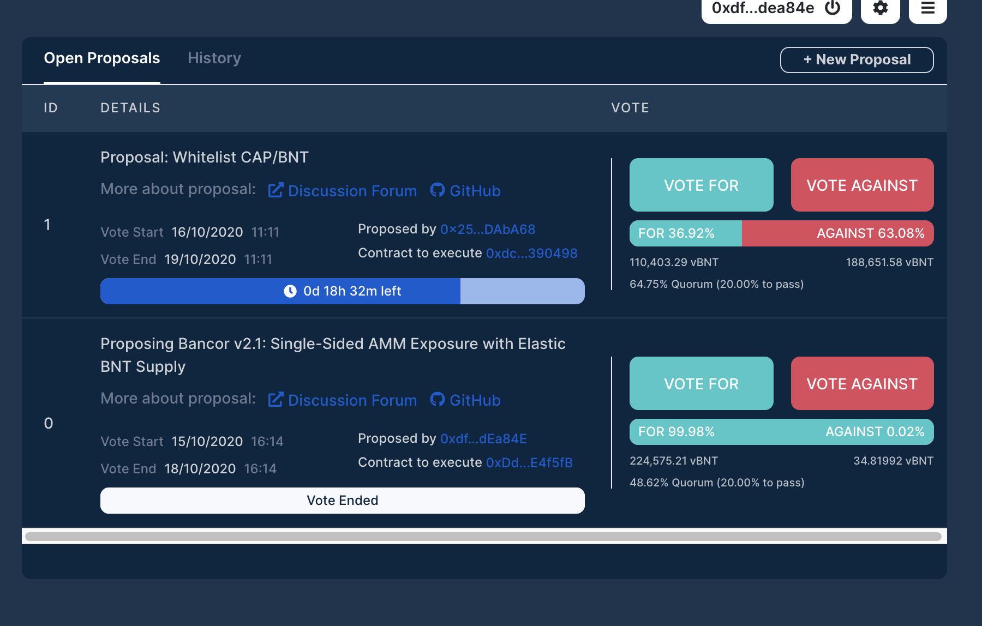This screenshot has width=982, height=626.
Task: Click the clock icon in the countdown bar
Action: click(291, 291)
